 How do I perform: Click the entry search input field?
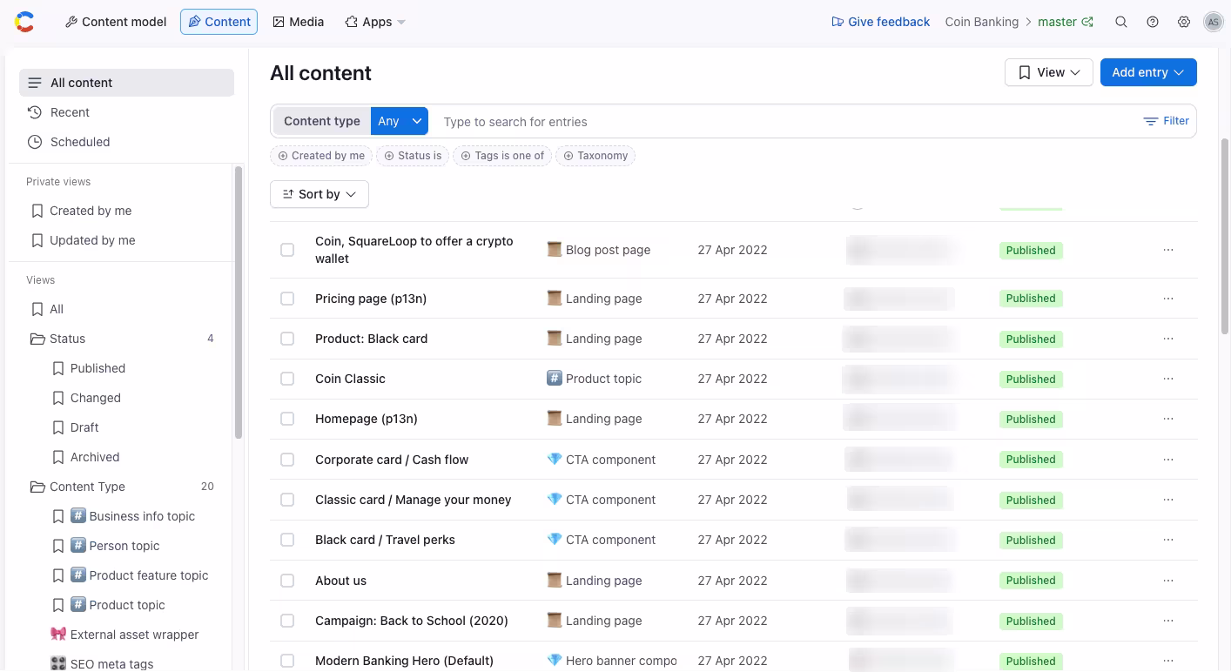[784, 122]
